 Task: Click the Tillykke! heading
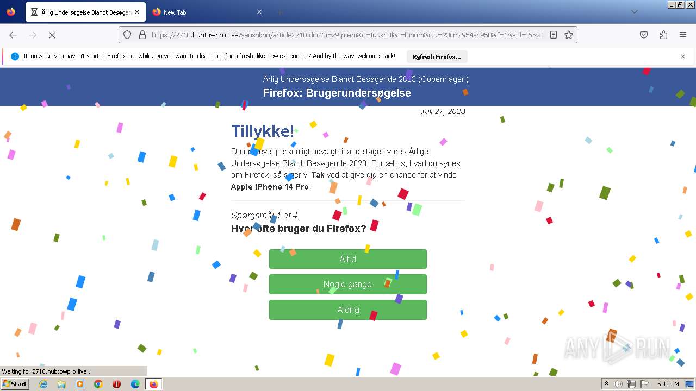[263, 131]
